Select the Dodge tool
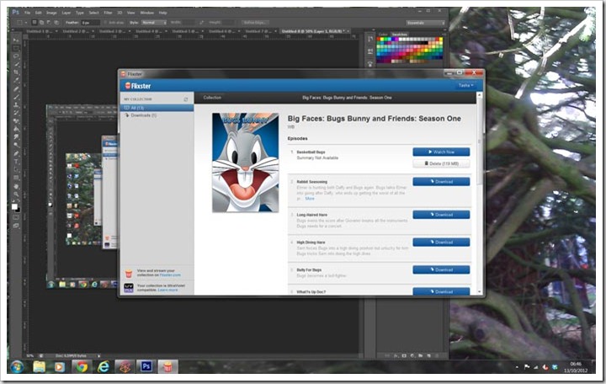This screenshot has width=606, height=384. click(15, 146)
